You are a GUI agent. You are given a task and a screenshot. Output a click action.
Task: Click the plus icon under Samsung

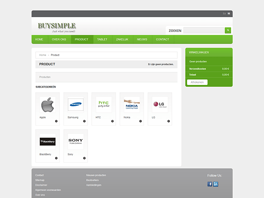pos(84,121)
